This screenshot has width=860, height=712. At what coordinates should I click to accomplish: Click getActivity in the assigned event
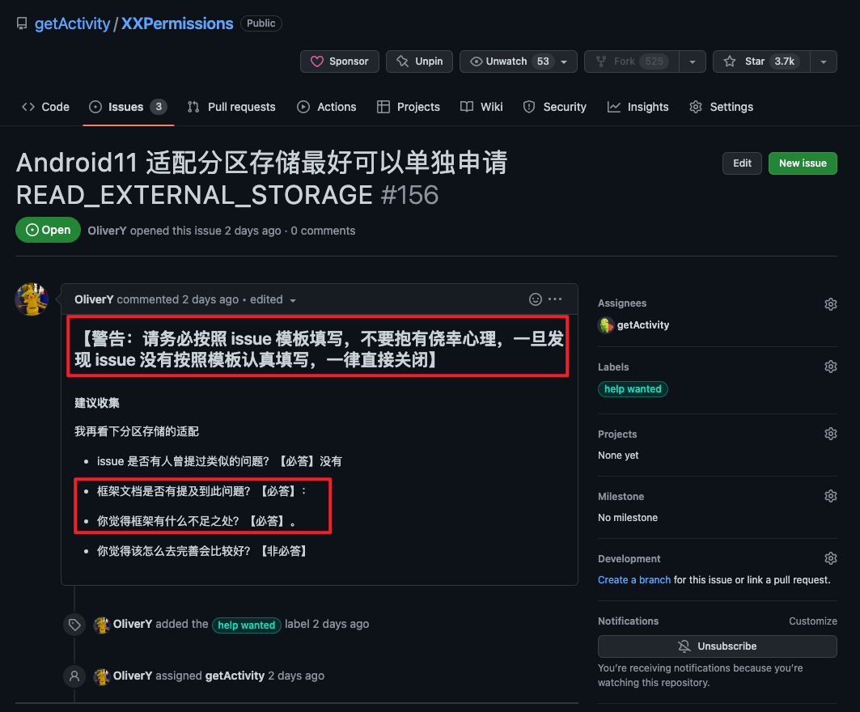pyautogui.click(x=235, y=676)
